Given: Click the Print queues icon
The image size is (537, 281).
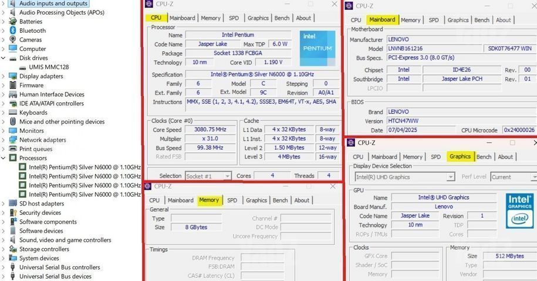Looking at the screenshot, I should 13,149.
